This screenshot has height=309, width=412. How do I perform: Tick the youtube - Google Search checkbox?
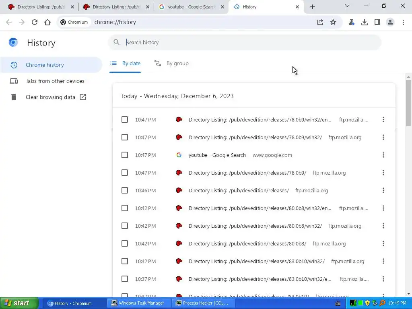pos(125,155)
